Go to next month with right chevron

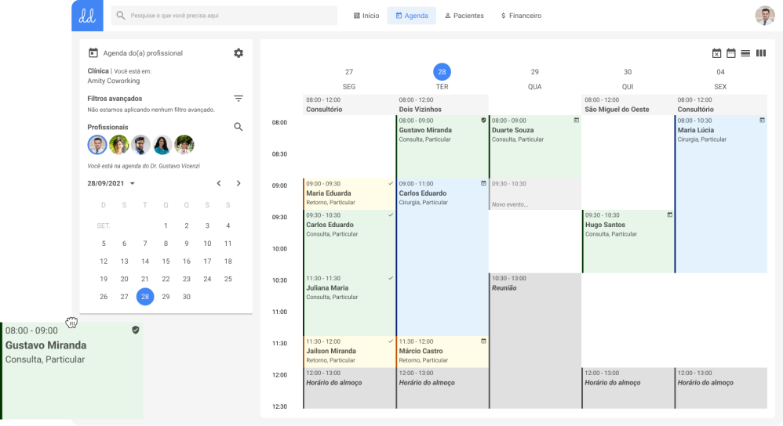point(239,183)
